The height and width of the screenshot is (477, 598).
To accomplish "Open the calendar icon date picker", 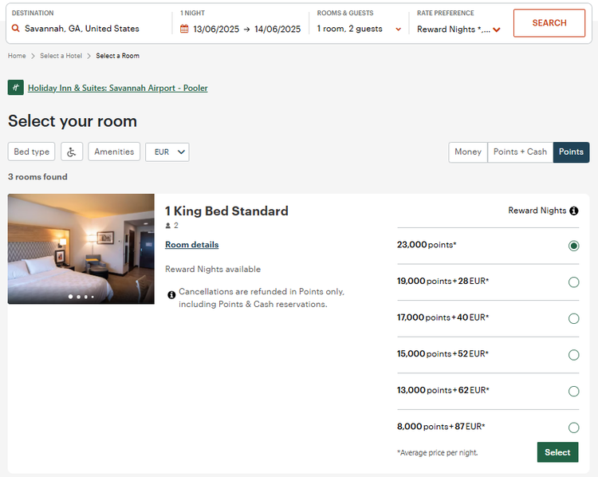I will tap(184, 29).
